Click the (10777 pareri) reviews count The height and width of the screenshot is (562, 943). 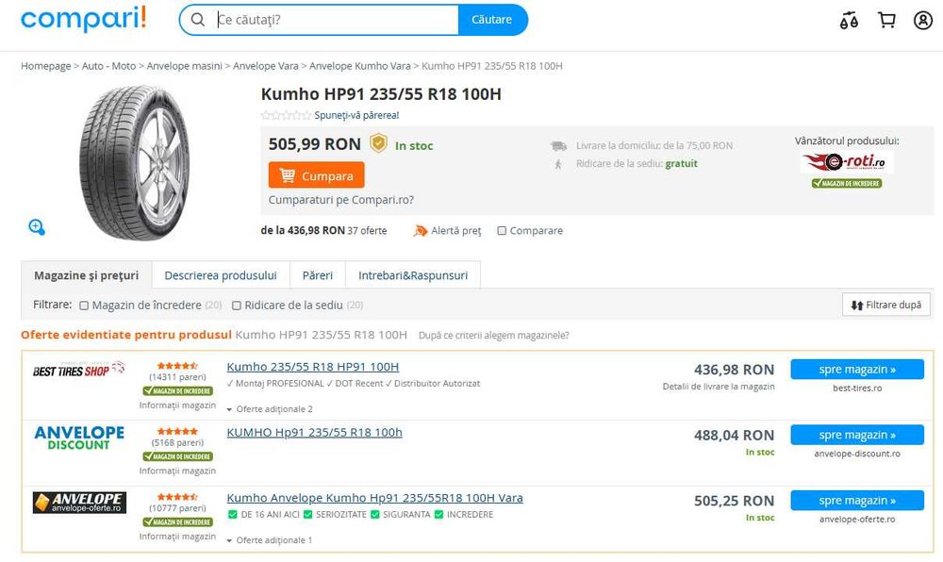coord(177,508)
